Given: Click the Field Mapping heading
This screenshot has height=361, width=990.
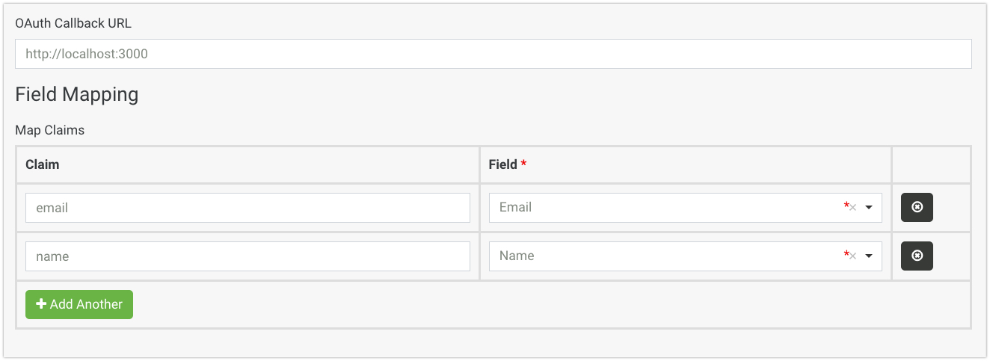Looking at the screenshot, I should click(x=77, y=95).
